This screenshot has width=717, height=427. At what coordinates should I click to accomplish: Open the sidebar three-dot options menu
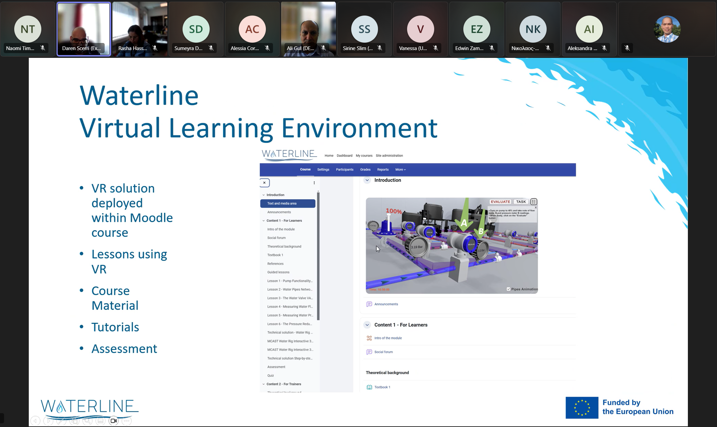pos(314,183)
